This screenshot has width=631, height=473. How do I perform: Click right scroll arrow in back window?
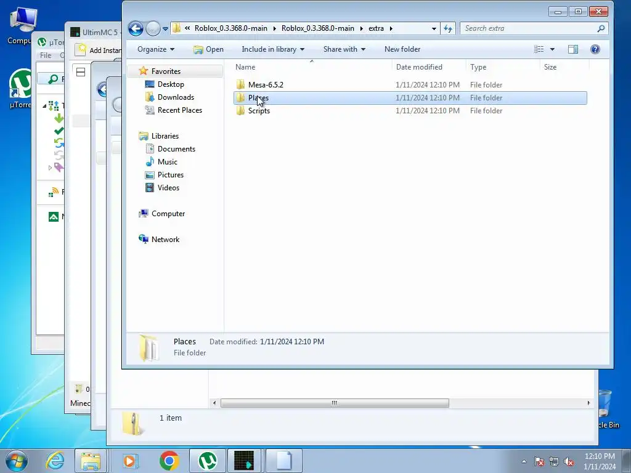pyautogui.click(x=588, y=403)
